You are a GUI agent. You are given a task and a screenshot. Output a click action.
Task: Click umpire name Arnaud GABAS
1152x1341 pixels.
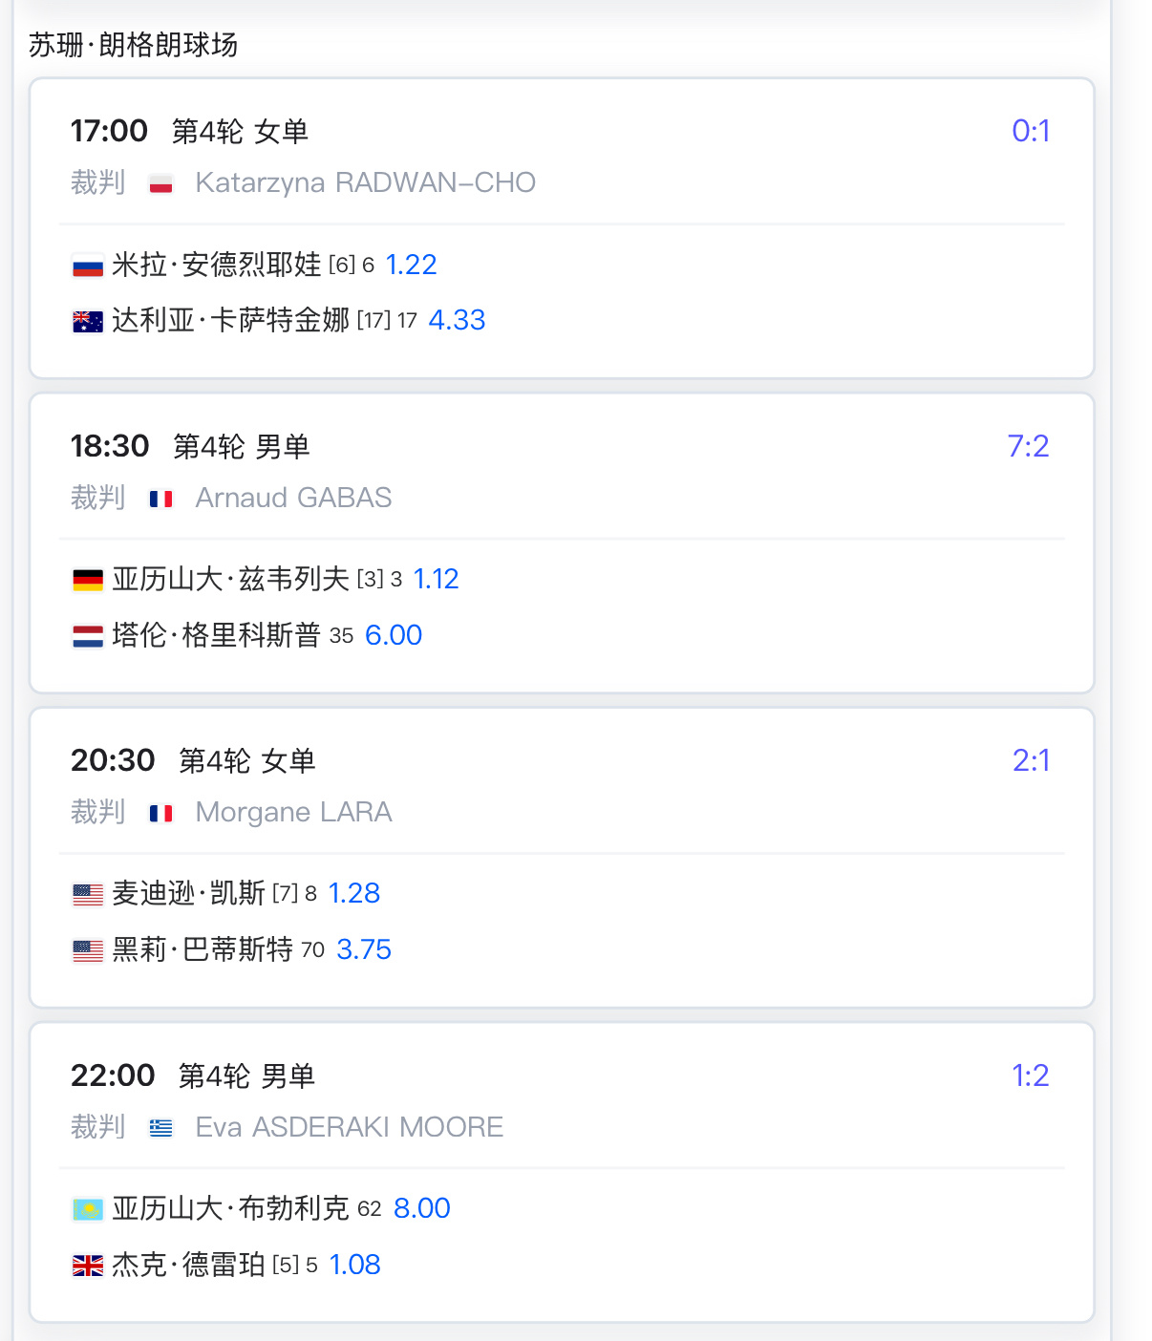[293, 498]
